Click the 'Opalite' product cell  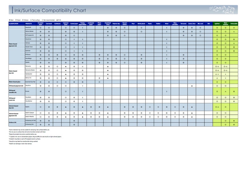(30, 62)
